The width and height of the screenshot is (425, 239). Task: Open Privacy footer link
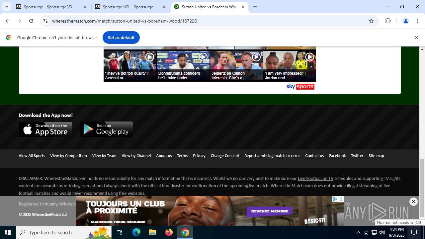pyautogui.click(x=199, y=156)
